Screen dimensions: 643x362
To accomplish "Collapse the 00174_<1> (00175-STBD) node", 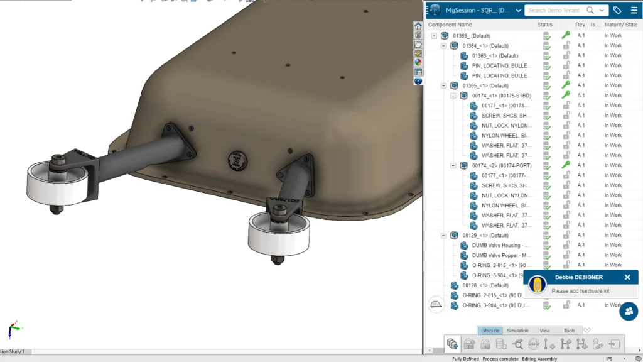I will [x=453, y=96].
